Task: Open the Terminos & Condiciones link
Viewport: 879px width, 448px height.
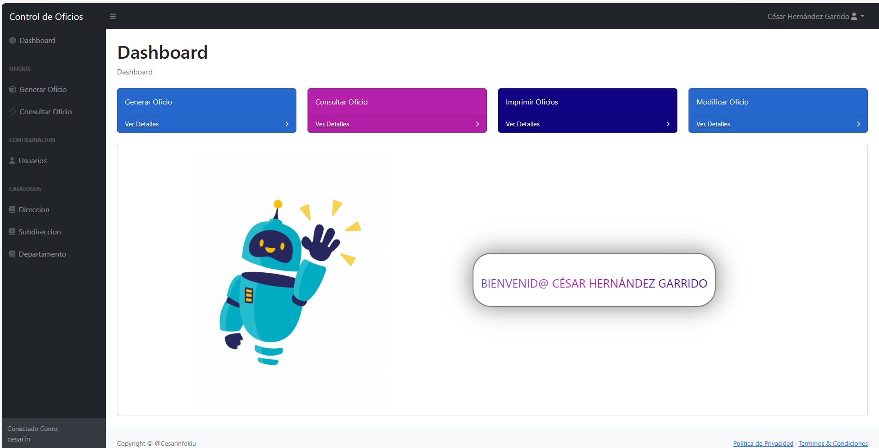Action: click(833, 443)
